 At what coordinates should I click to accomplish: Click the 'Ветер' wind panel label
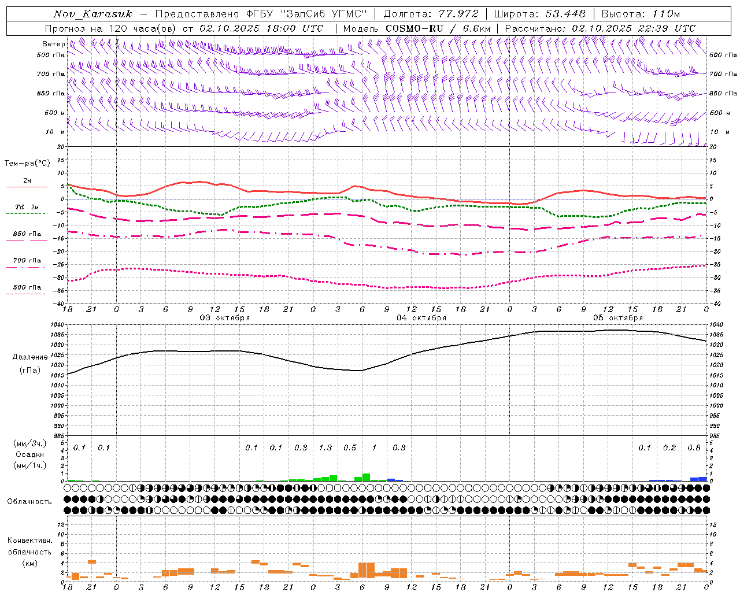[53, 44]
